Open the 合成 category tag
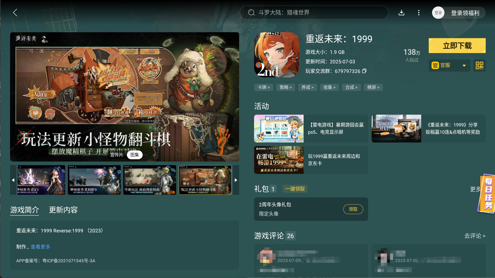Viewport: 495px width, 278px height. click(x=351, y=87)
